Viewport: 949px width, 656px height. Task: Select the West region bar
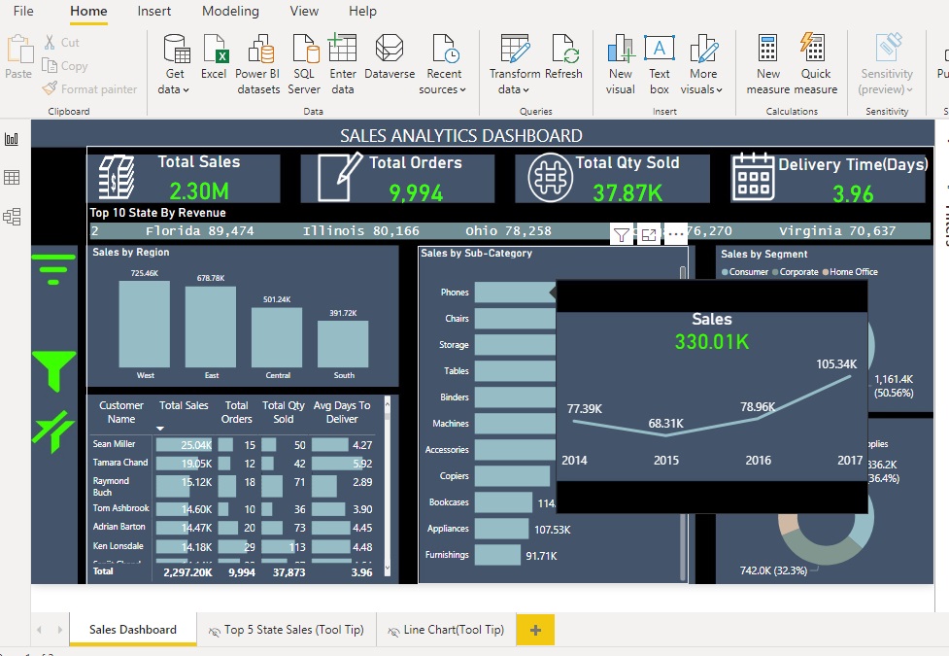pyautogui.click(x=145, y=324)
